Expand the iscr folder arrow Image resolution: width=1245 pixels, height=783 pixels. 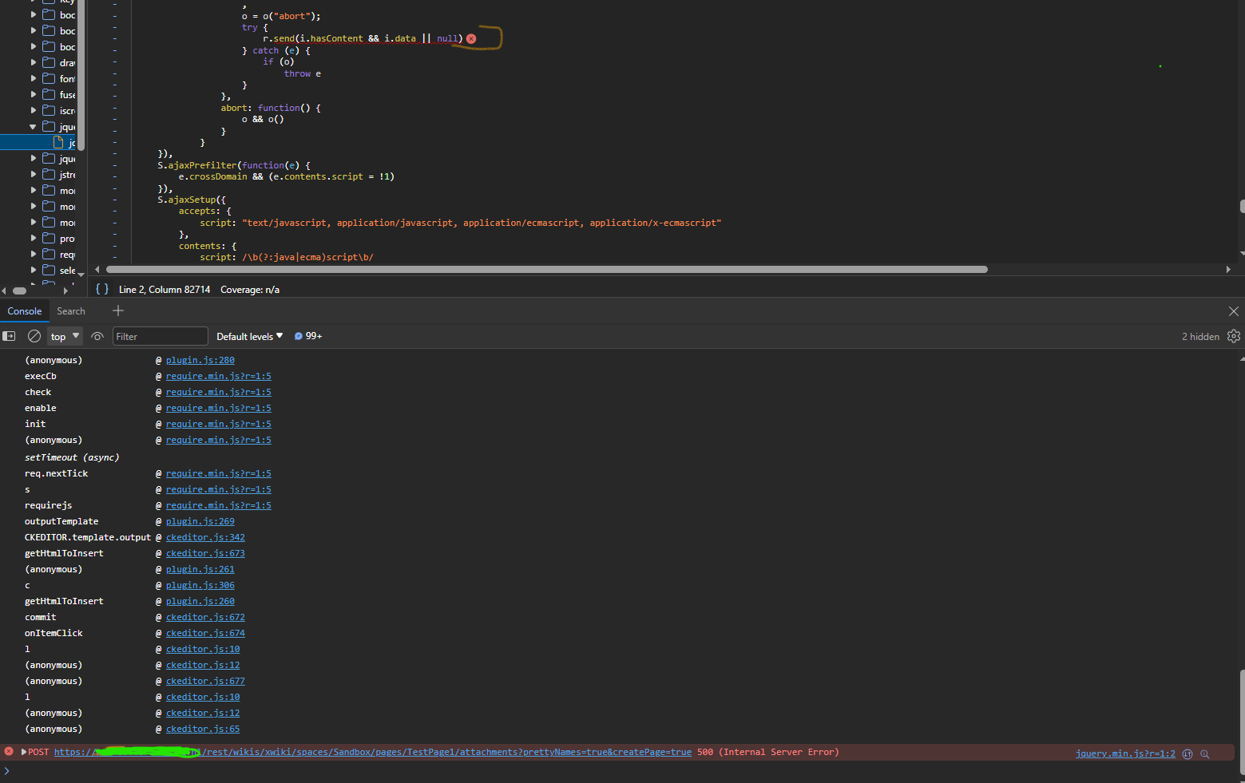[x=33, y=110]
